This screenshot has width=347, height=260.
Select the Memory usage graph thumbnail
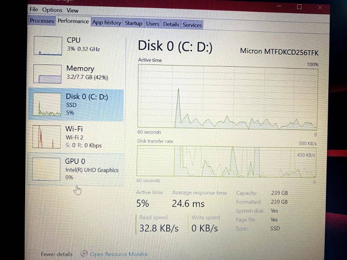[x=47, y=74]
